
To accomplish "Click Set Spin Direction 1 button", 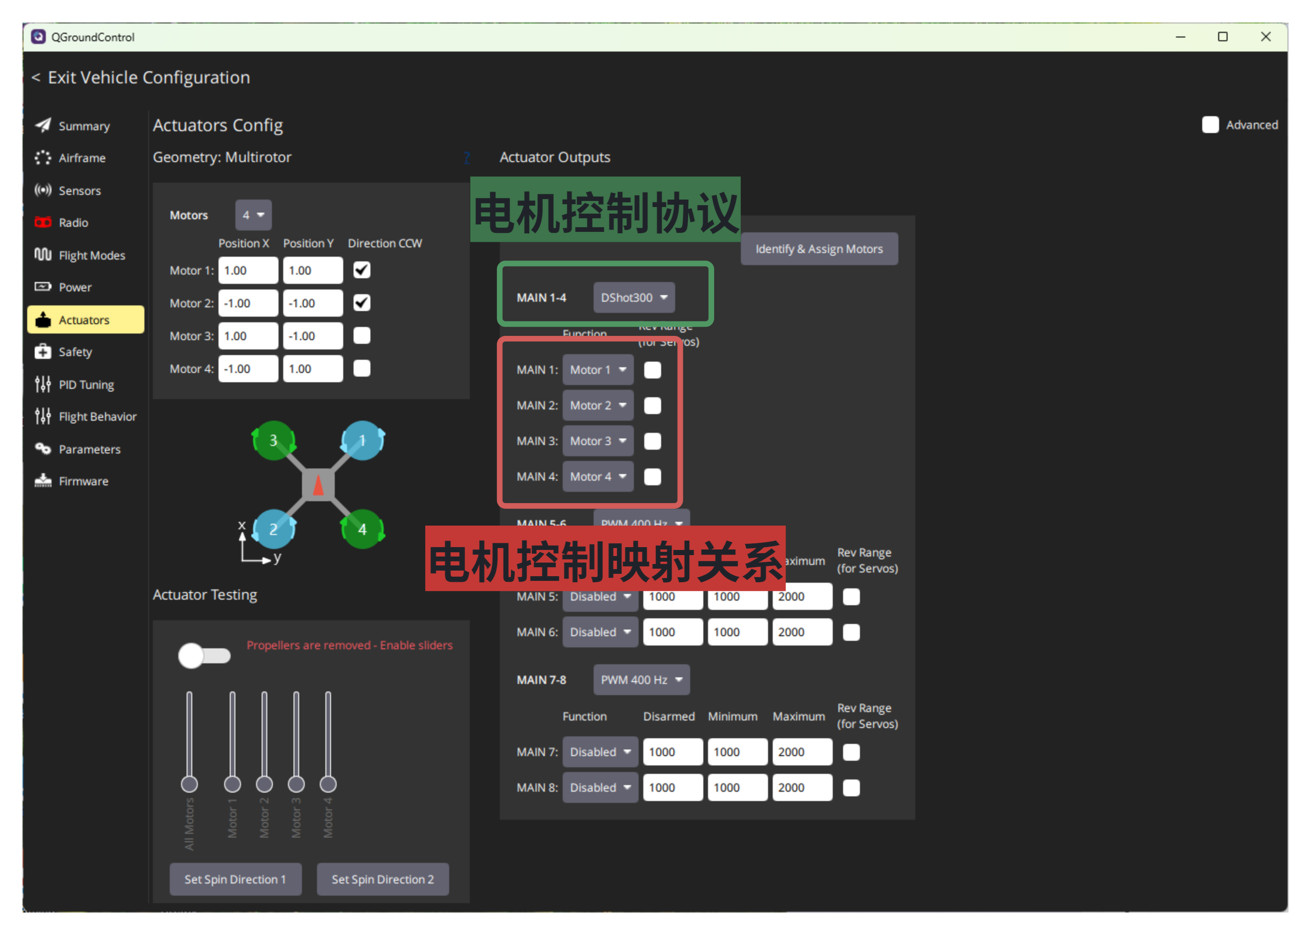I will [x=235, y=879].
